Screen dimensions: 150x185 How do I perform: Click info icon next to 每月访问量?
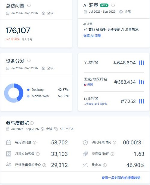coord(35,143)
